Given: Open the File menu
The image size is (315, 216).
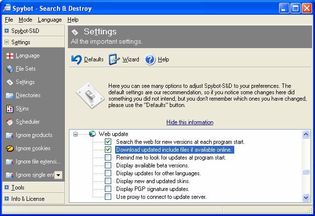Looking at the screenshot, I should (9, 20).
